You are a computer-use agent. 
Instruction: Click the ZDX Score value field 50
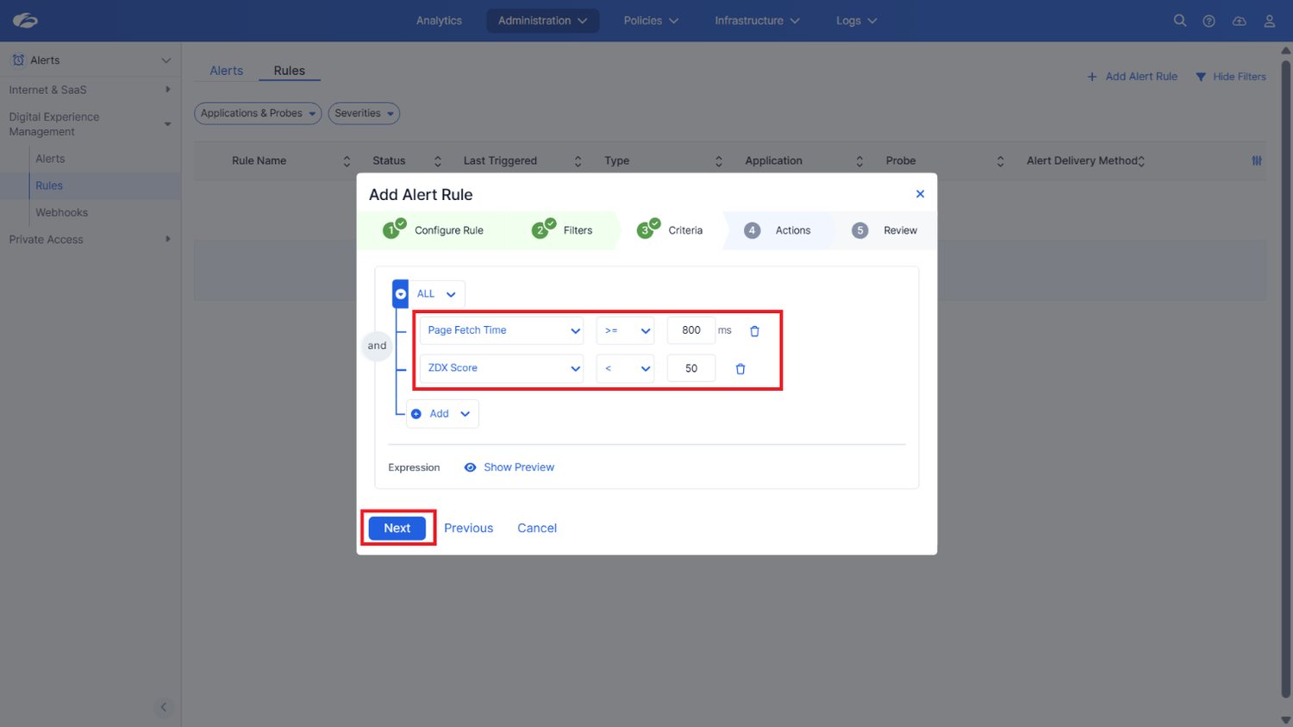(x=691, y=368)
